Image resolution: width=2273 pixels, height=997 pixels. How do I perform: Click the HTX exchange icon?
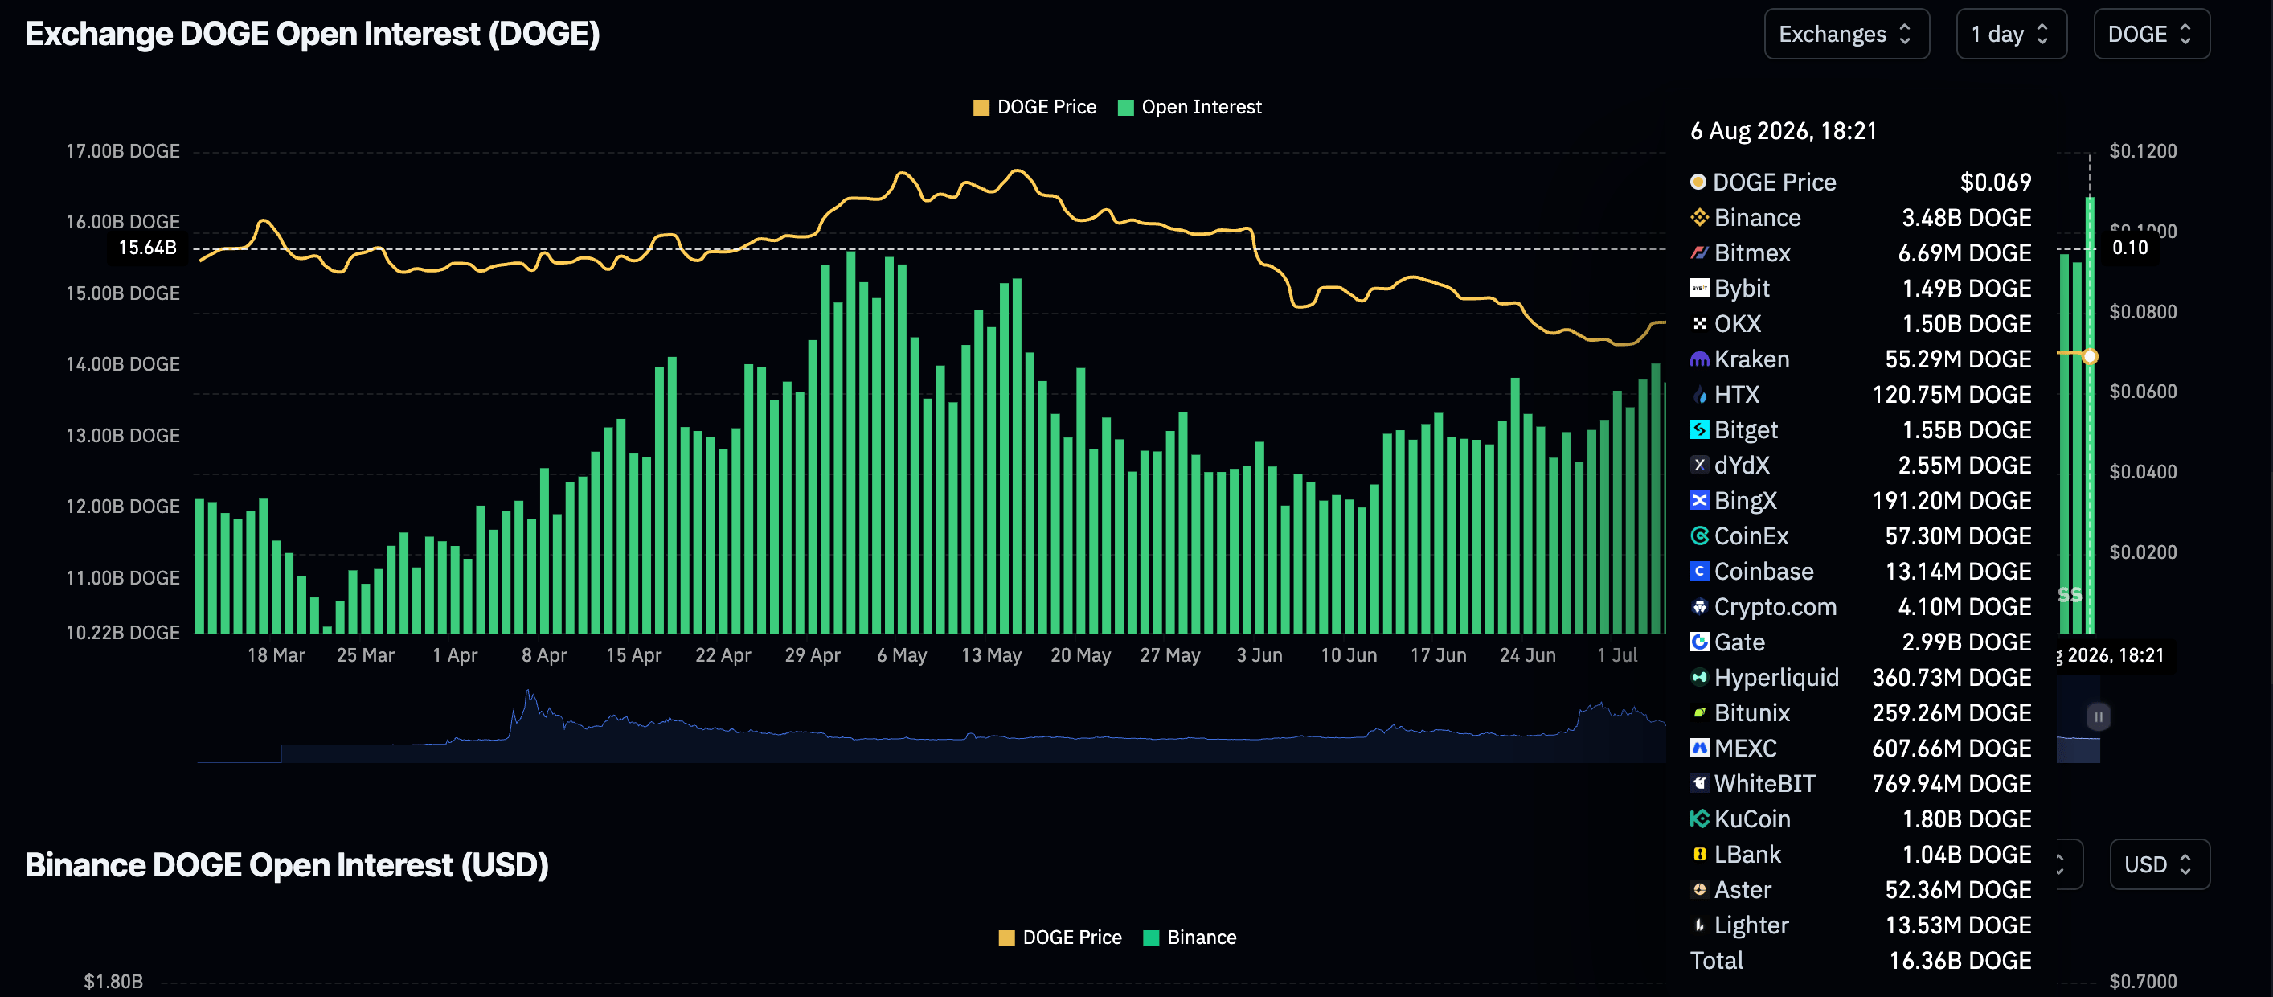tap(1698, 395)
